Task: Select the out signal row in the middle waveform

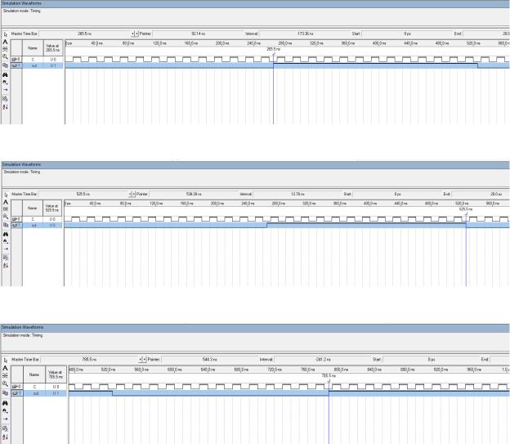Action: (x=37, y=225)
